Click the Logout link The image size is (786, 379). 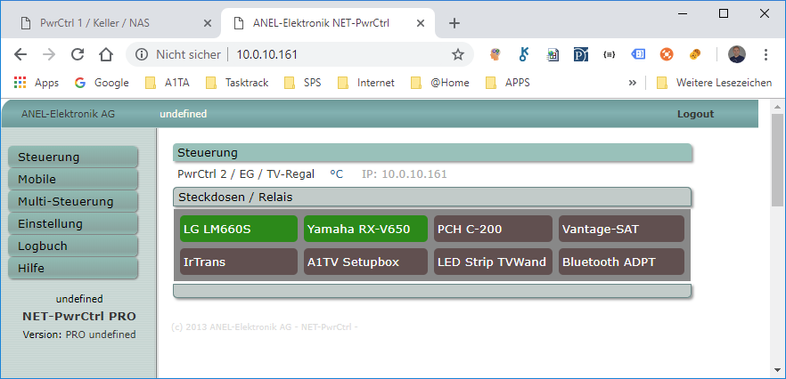(695, 114)
